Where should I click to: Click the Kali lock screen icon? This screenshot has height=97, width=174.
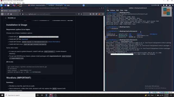click(x=170, y=5)
